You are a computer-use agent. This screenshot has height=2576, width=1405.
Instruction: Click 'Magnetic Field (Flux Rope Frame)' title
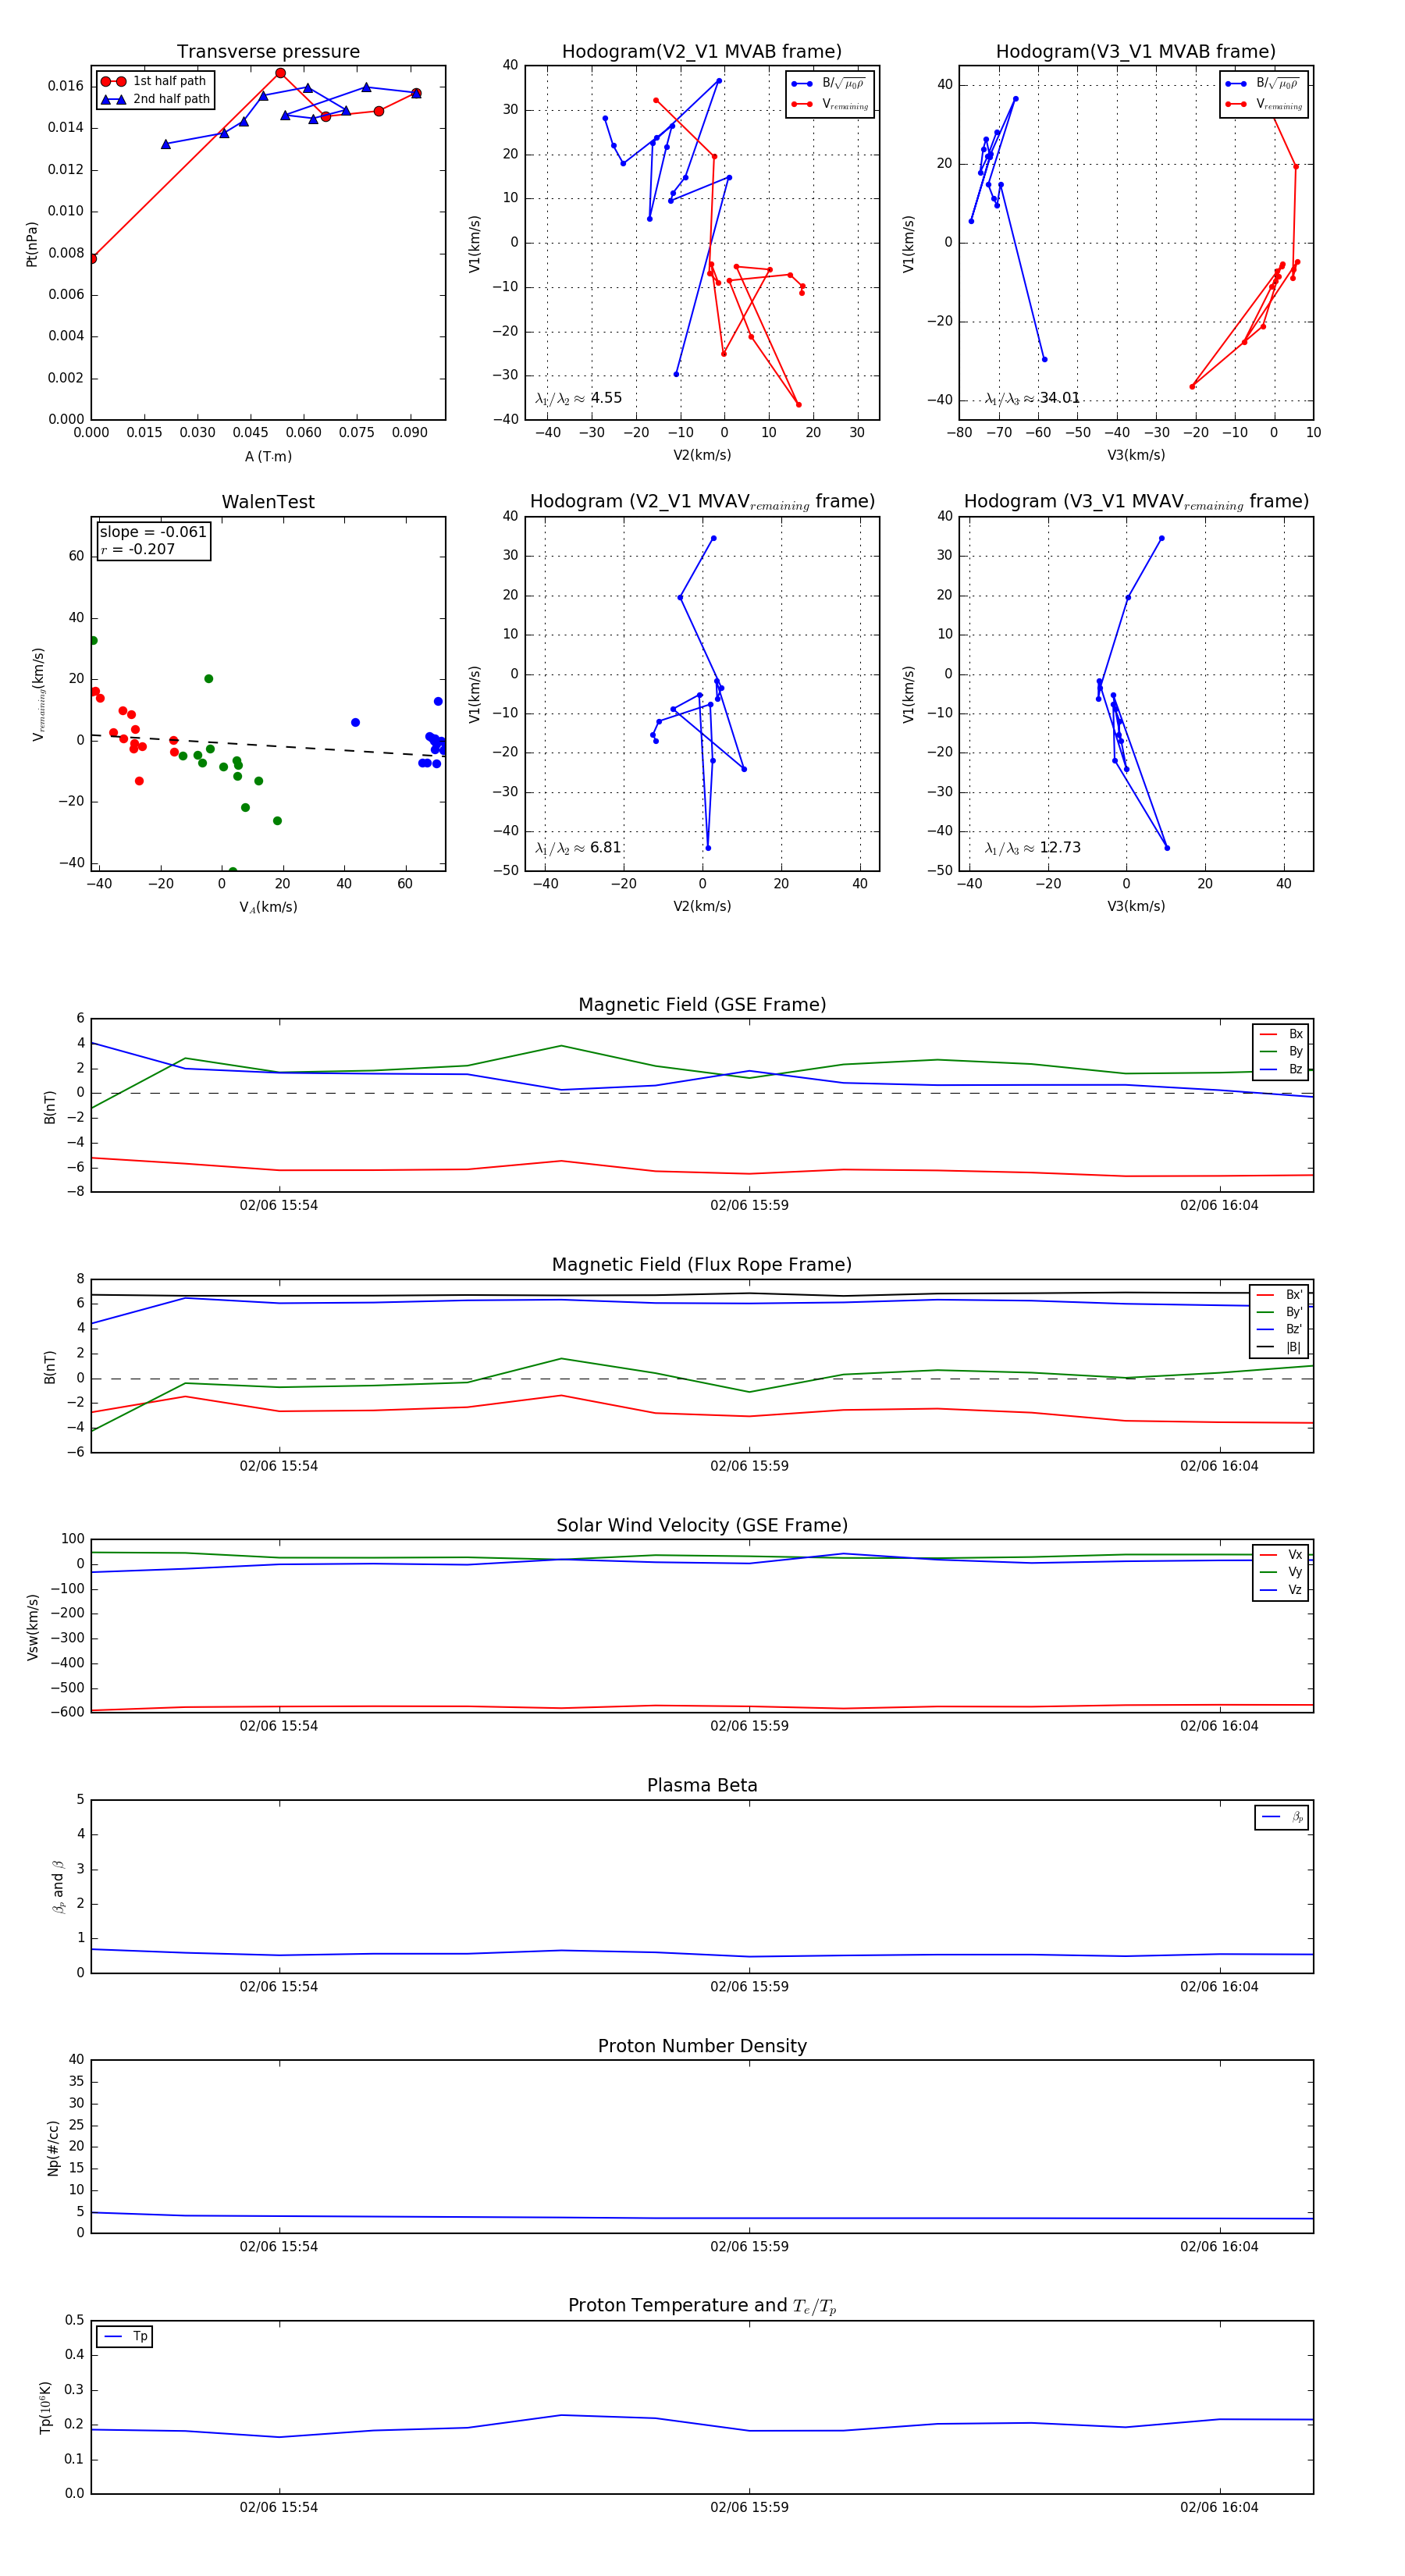point(702,1265)
